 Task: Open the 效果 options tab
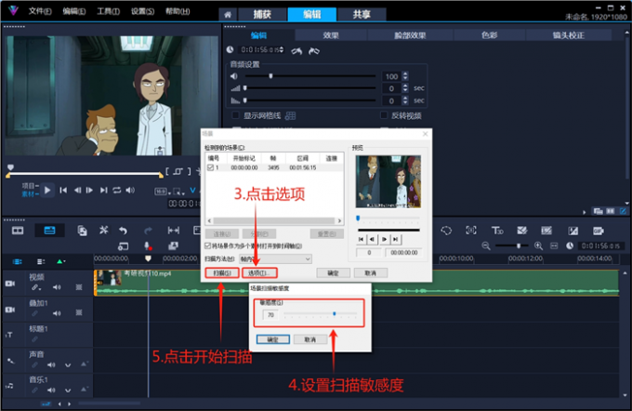331,35
